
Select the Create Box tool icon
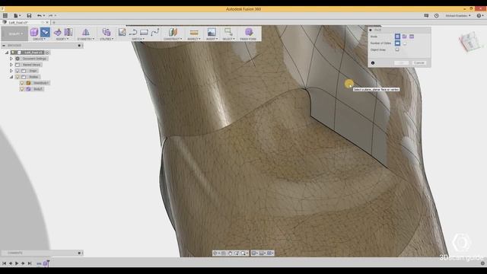coord(33,32)
